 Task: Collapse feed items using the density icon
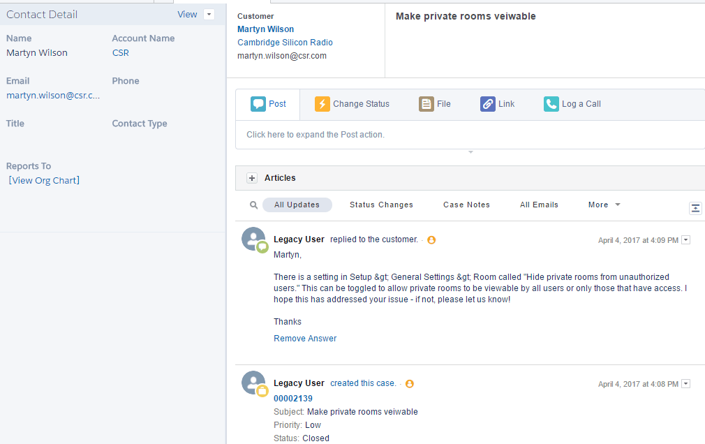click(x=695, y=207)
